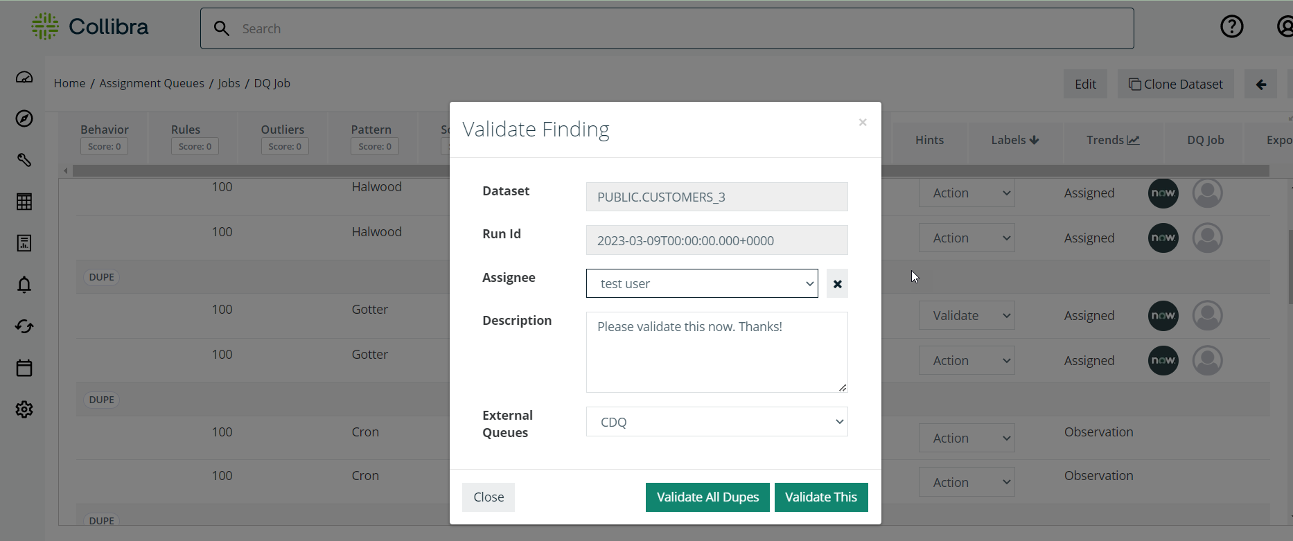Open the grid table icon in sidebar

[x=24, y=202]
